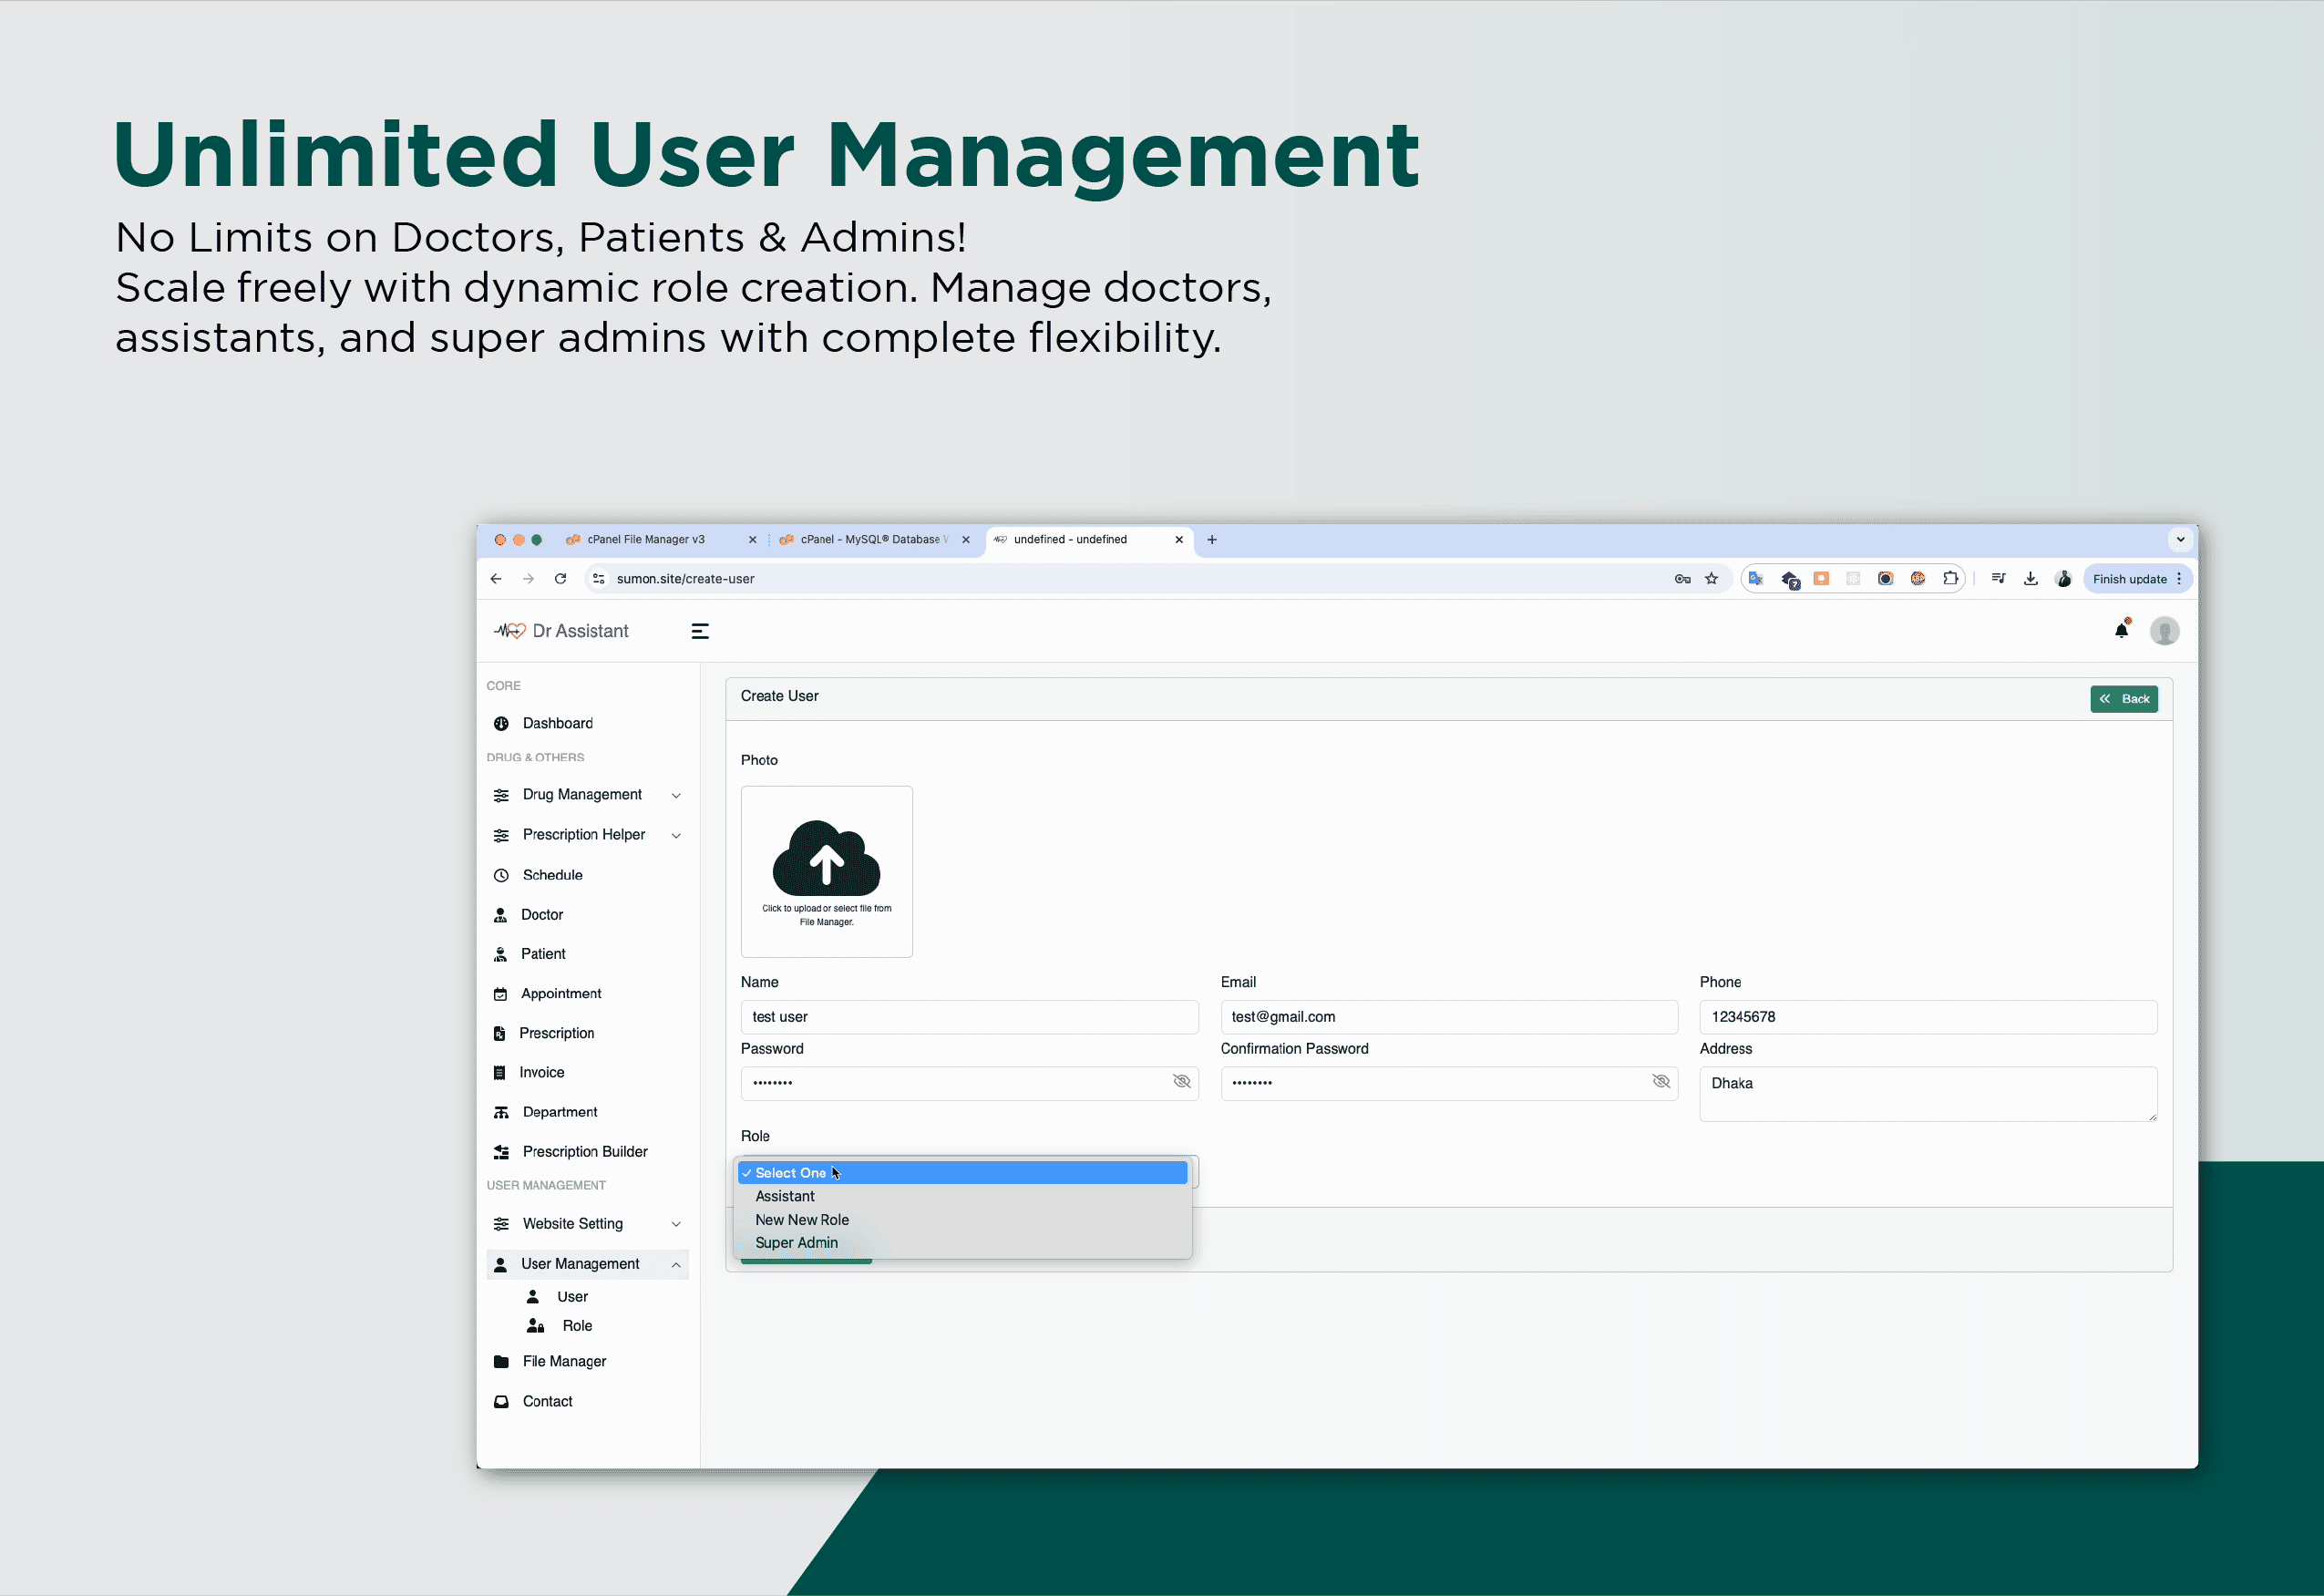Open the Dashboard from the sidebar

tap(557, 722)
